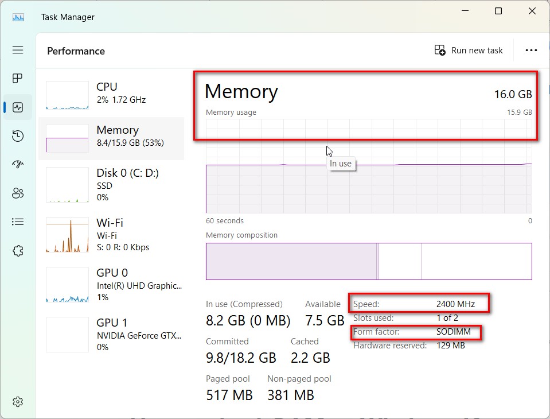Screen dimensions: 550x419
Task: Open the Processes view in sidebar
Action: 17,78
